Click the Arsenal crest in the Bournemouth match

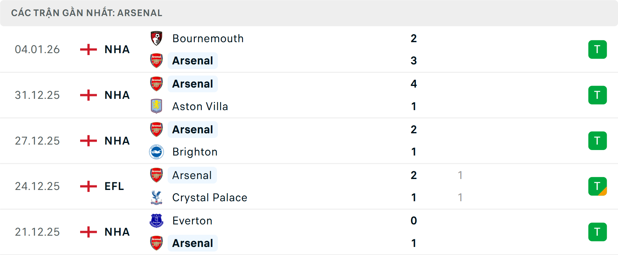(157, 61)
